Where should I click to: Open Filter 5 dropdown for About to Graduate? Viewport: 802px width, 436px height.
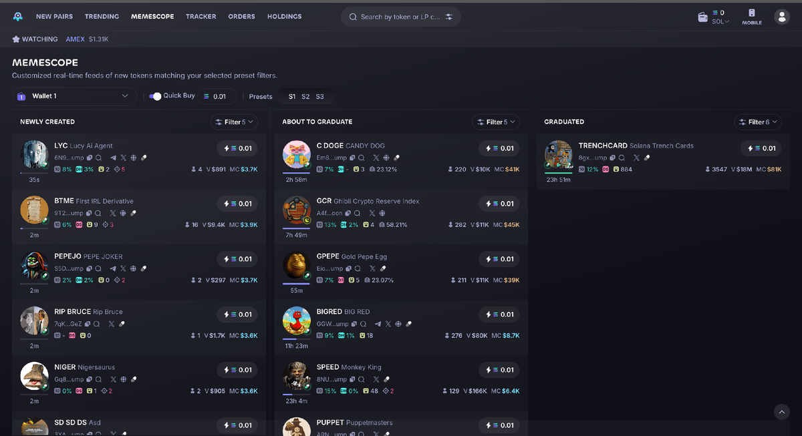tap(496, 122)
